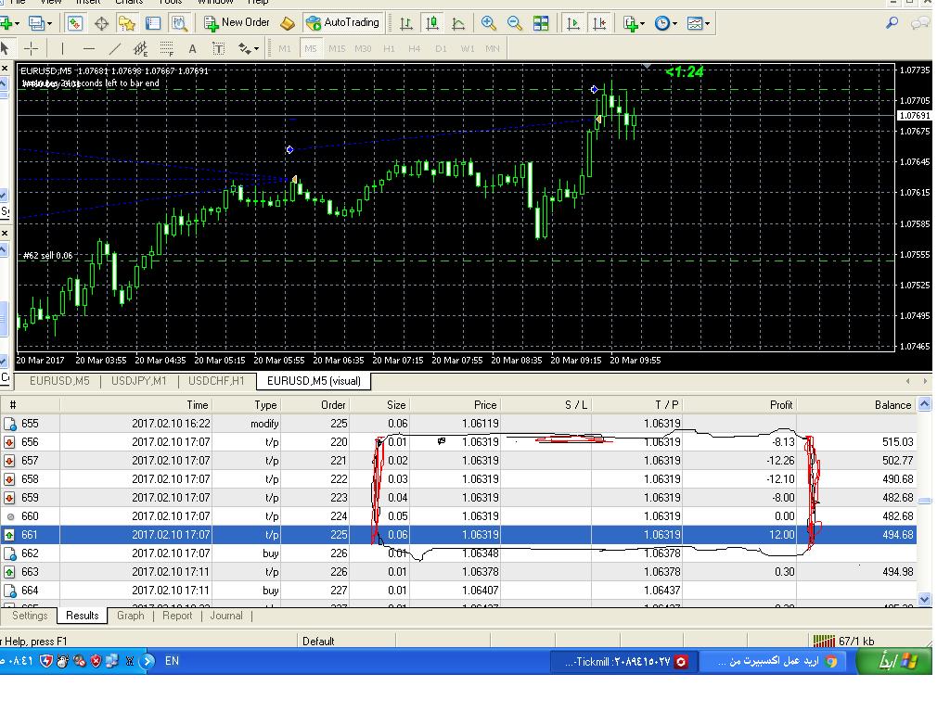Toggle chart shift
The width and height of the screenshot is (950, 712).
point(599,23)
